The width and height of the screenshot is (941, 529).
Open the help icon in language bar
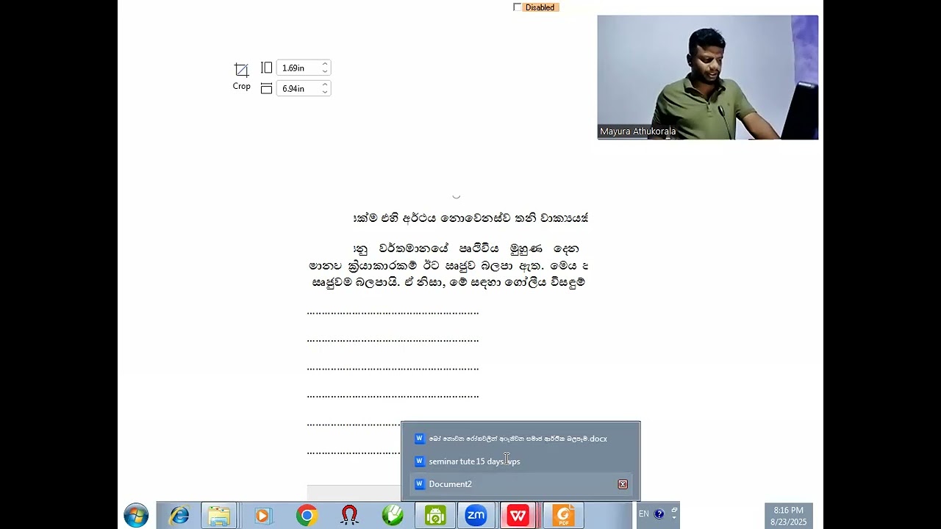pyautogui.click(x=659, y=514)
